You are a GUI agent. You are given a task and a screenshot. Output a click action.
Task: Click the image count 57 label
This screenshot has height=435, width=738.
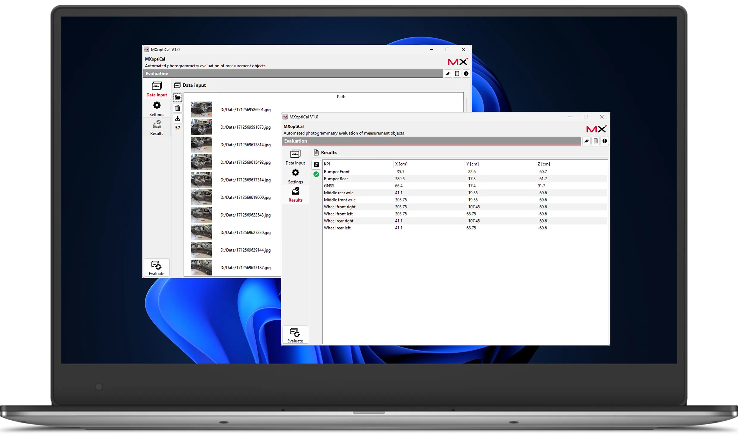[x=178, y=128]
